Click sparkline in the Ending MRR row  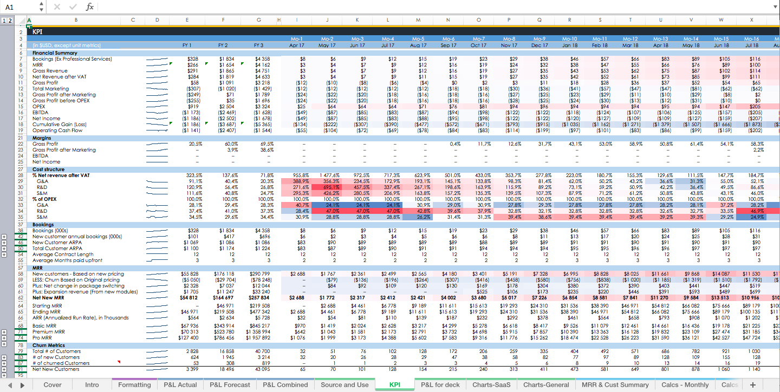157,311
